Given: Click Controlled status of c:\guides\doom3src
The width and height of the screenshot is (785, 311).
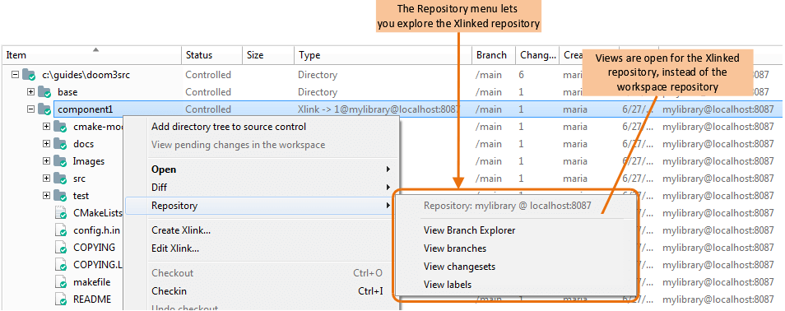Looking at the screenshot, I should coord(208,75).
